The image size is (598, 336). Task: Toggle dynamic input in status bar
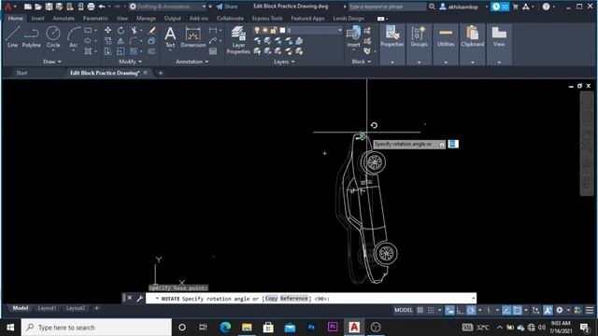pos(449,311)
